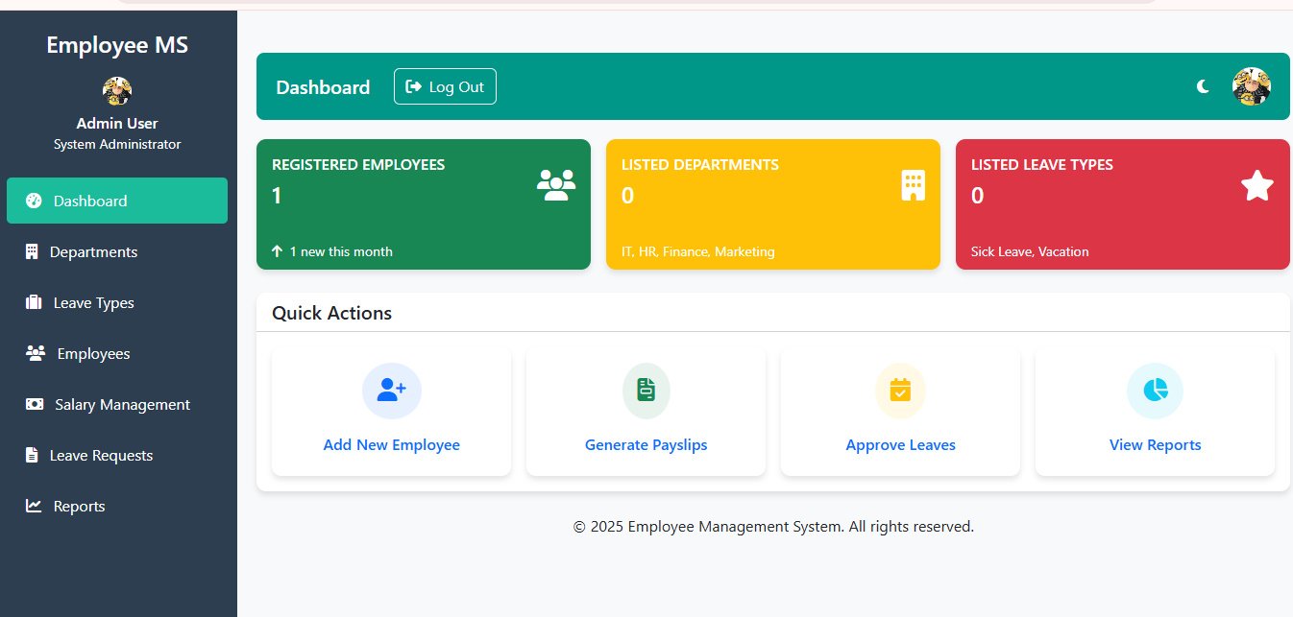Open Salary Management in the sidebar

[122, 405]
